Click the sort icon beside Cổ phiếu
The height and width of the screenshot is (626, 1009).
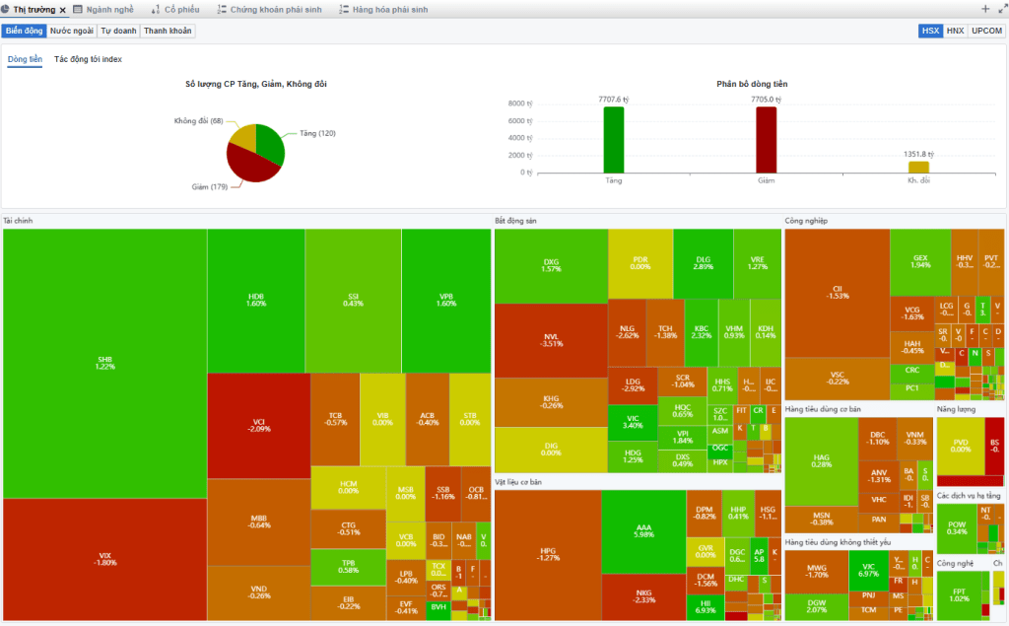[x=156, y=9]
